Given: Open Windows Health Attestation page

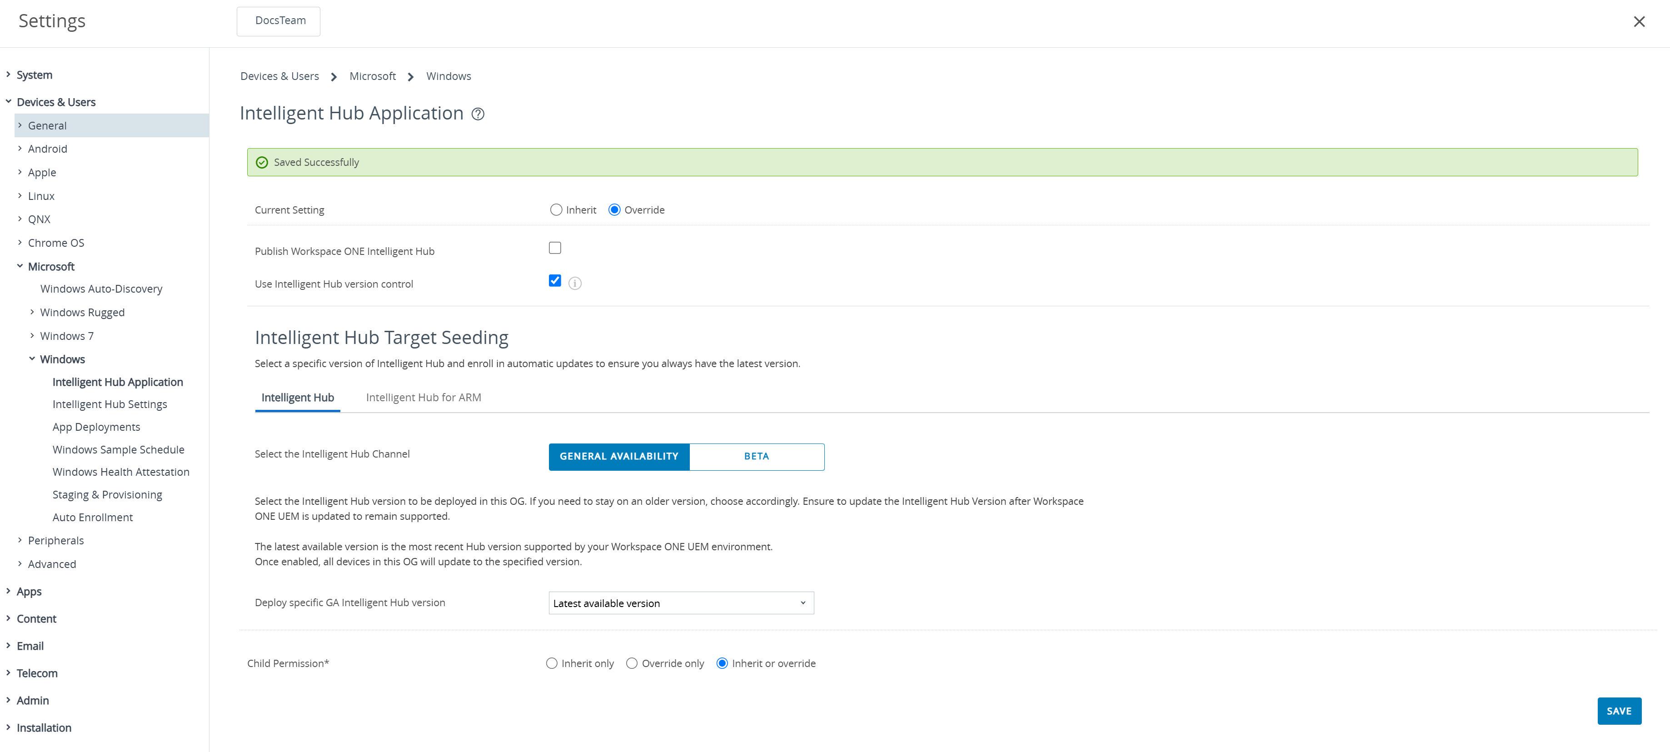Looking at the screenshot, I should click(x=120, y=473).
